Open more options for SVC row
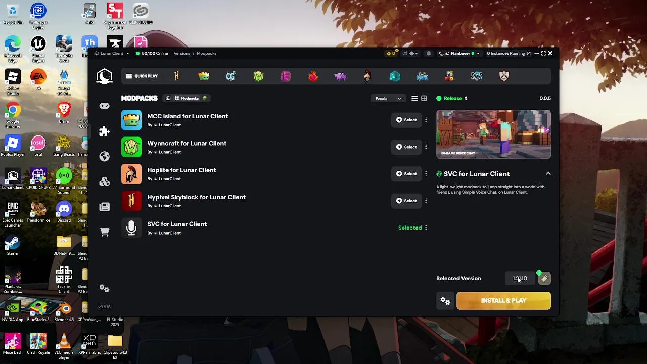Screen dimensions: 647x364 [x=426, y=227]
